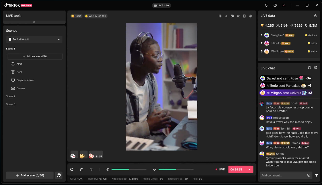Switch to Scene 2
The height and width of the screenshot is (185, 322).
pos(11,96)
